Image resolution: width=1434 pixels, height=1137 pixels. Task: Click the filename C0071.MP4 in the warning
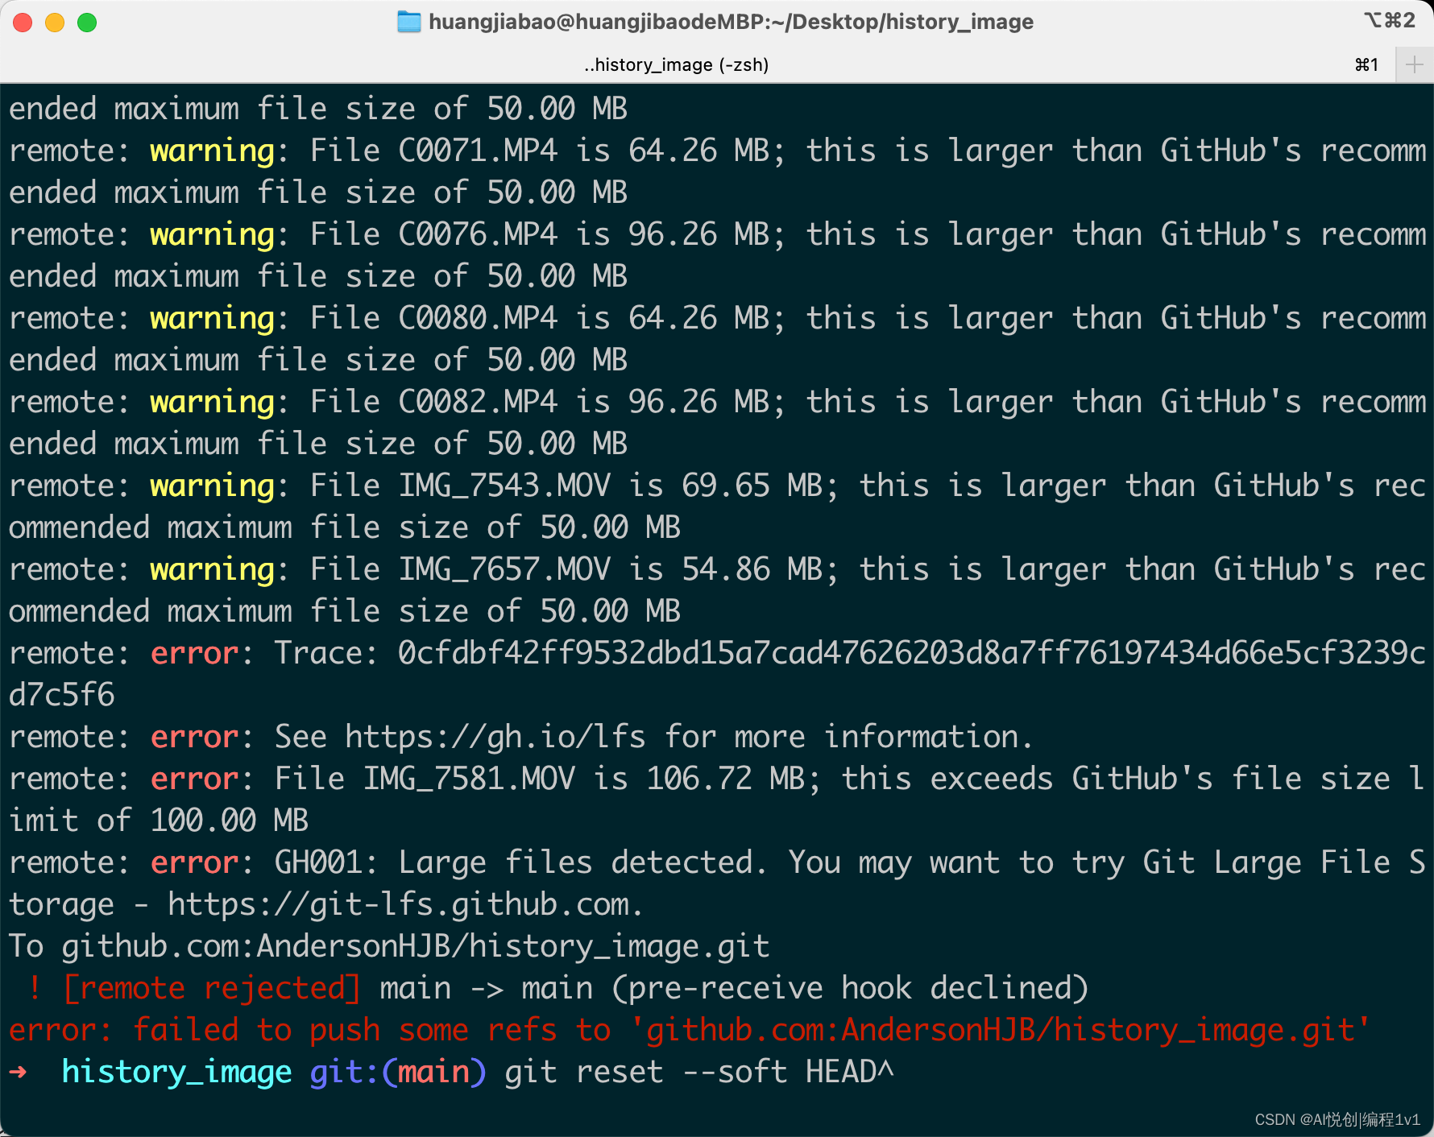[478, 151]
